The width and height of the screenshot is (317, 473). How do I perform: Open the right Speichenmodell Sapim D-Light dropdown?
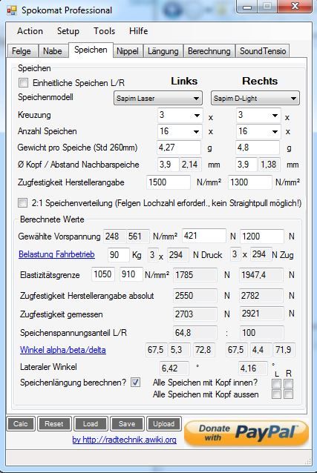click(255, 99)
